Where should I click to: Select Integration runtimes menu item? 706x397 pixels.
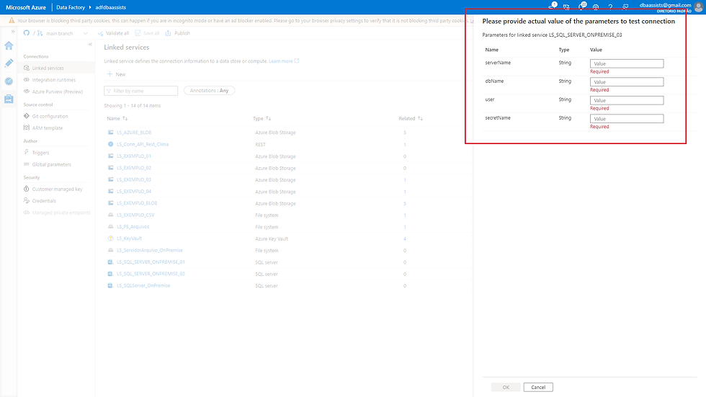click(x=53, y=80)
